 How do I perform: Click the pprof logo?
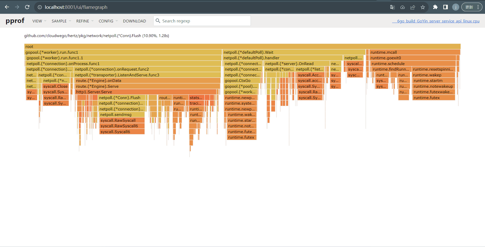[15, 20]
